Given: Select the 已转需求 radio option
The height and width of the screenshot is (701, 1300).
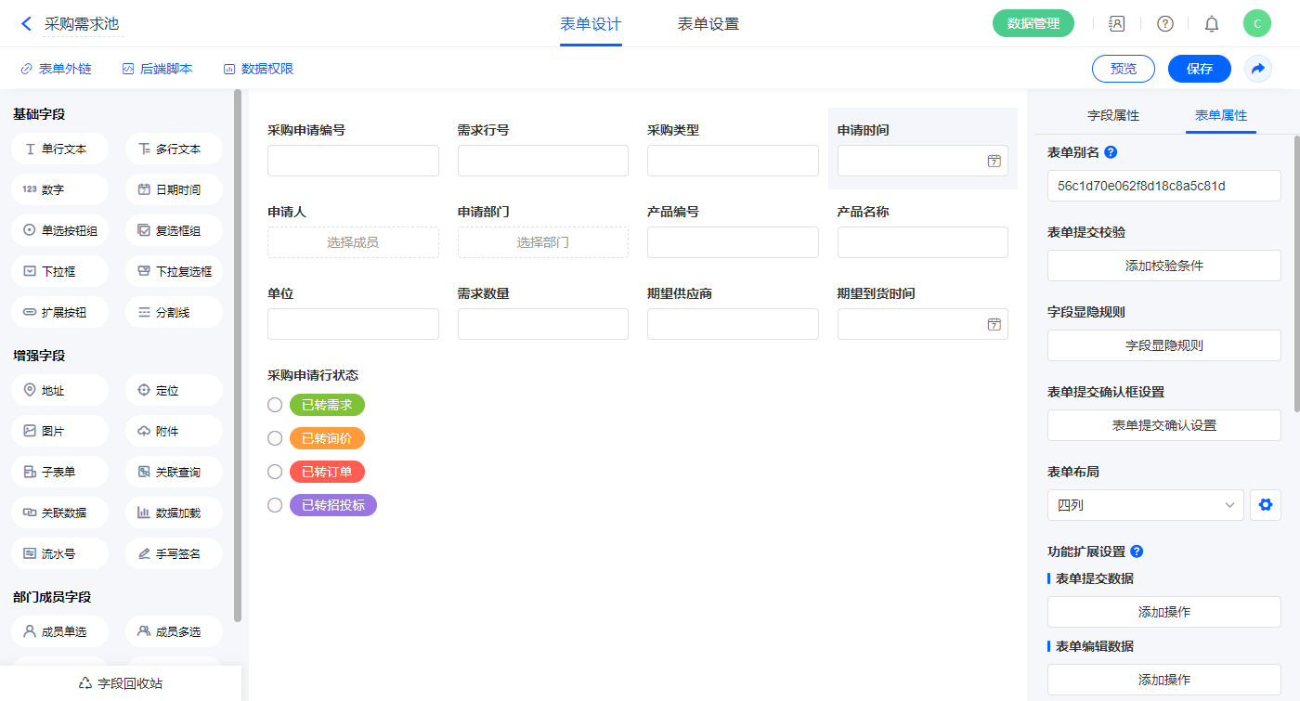Looking at the screenshot, I should coord(275,405).
